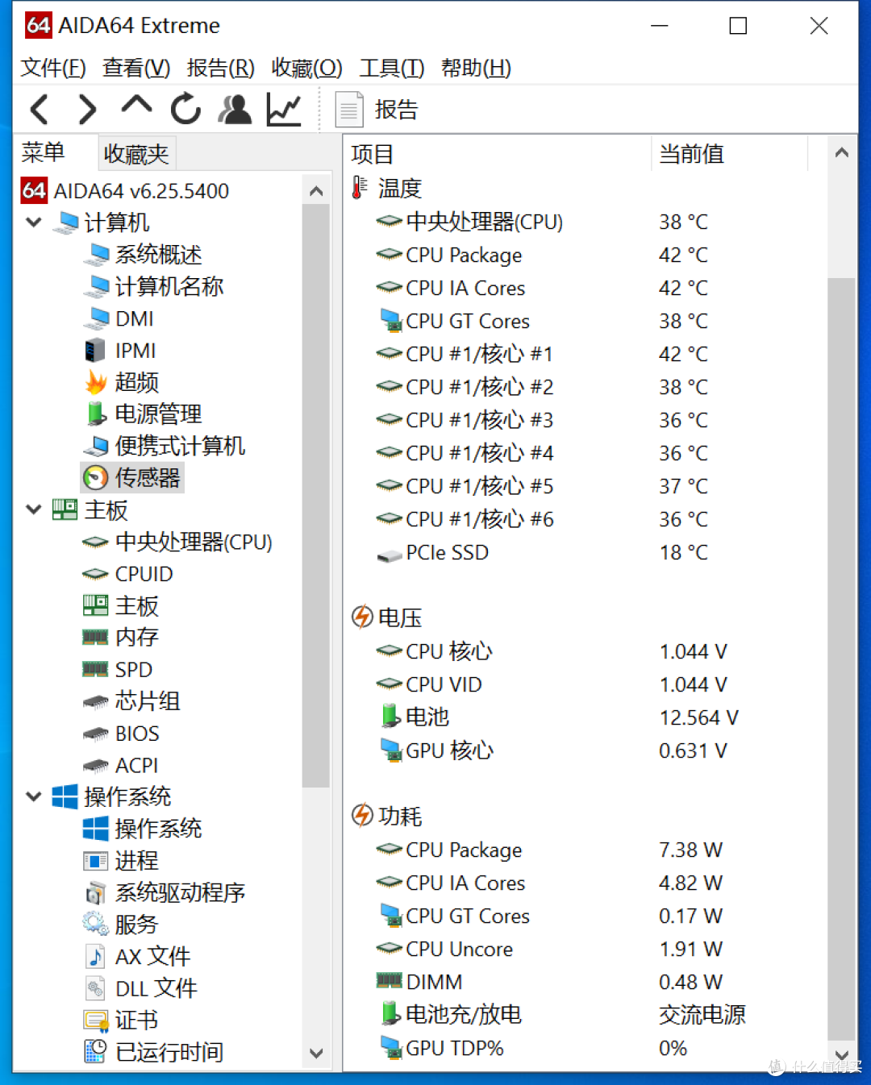
Task: Click the 操作系统 Windows logo group icon
Action: tap(65, 796)
